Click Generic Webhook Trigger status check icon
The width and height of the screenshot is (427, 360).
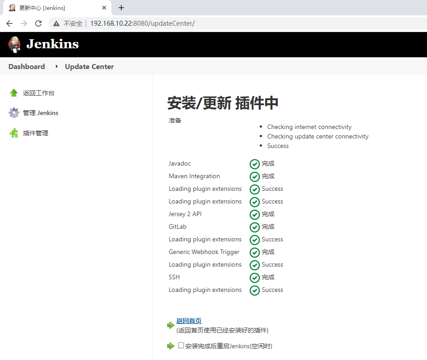(255, 252)
